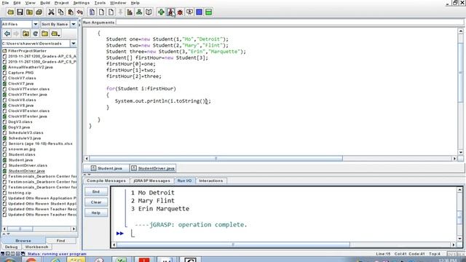Select ClockV8Tester.java in file list

28,116
